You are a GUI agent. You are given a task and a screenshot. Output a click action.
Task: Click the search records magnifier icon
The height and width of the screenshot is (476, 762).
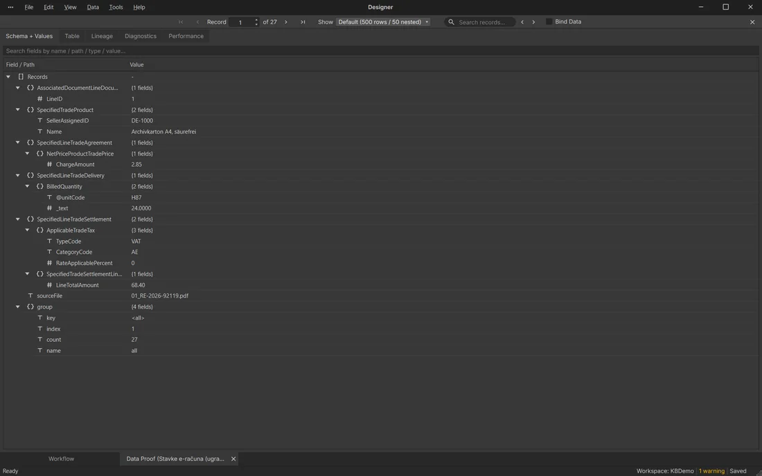coord(451,22)
